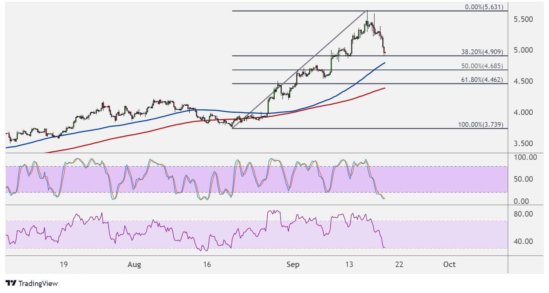This screenshot has height=293, width=549.
Task: Open the TradingView wordmark link
Action: click(x=38, y=283)
